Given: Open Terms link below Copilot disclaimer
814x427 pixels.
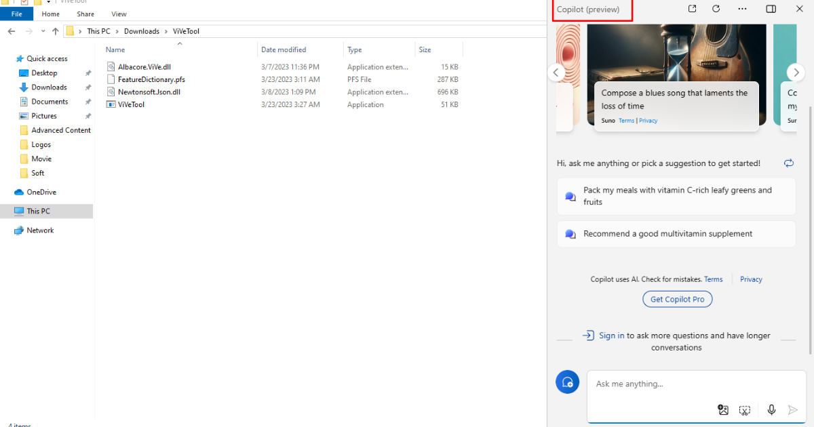Looking at the screenshot, I should (713, 279).
